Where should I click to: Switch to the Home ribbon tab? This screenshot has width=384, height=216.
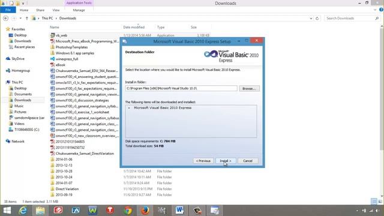click(24, 10)
